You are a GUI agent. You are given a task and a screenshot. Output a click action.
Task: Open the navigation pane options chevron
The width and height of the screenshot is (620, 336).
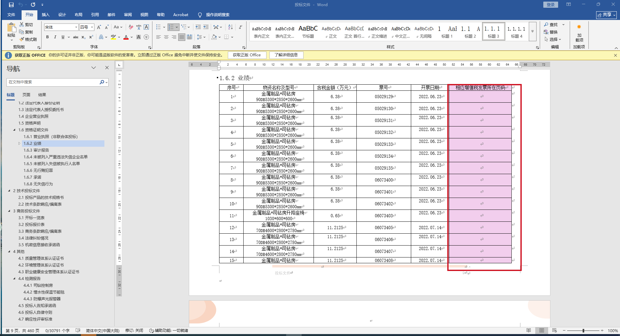coord(93,68)
